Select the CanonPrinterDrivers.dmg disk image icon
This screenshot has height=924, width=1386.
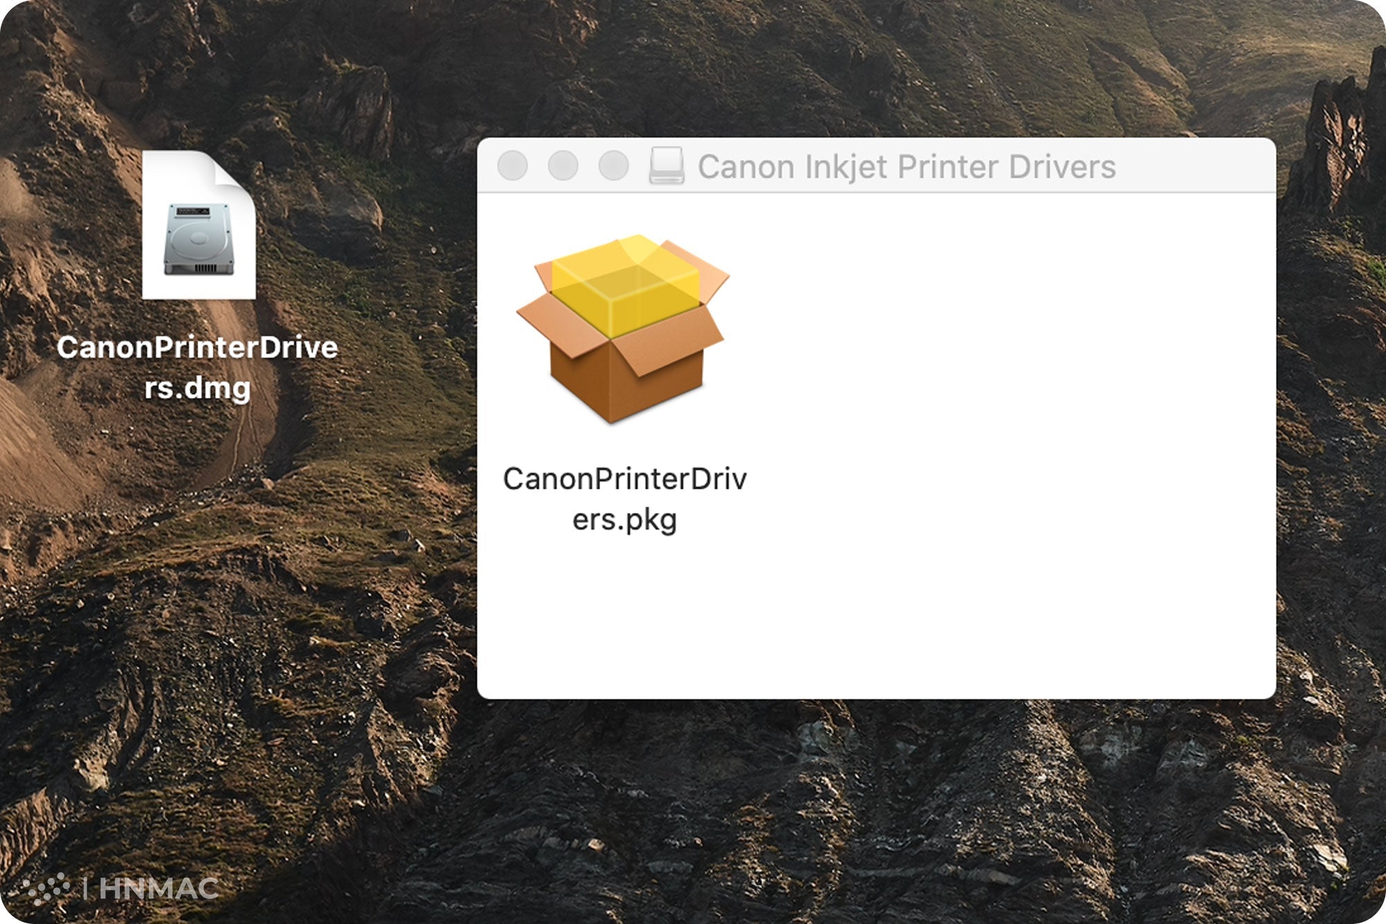pos(199,225)
